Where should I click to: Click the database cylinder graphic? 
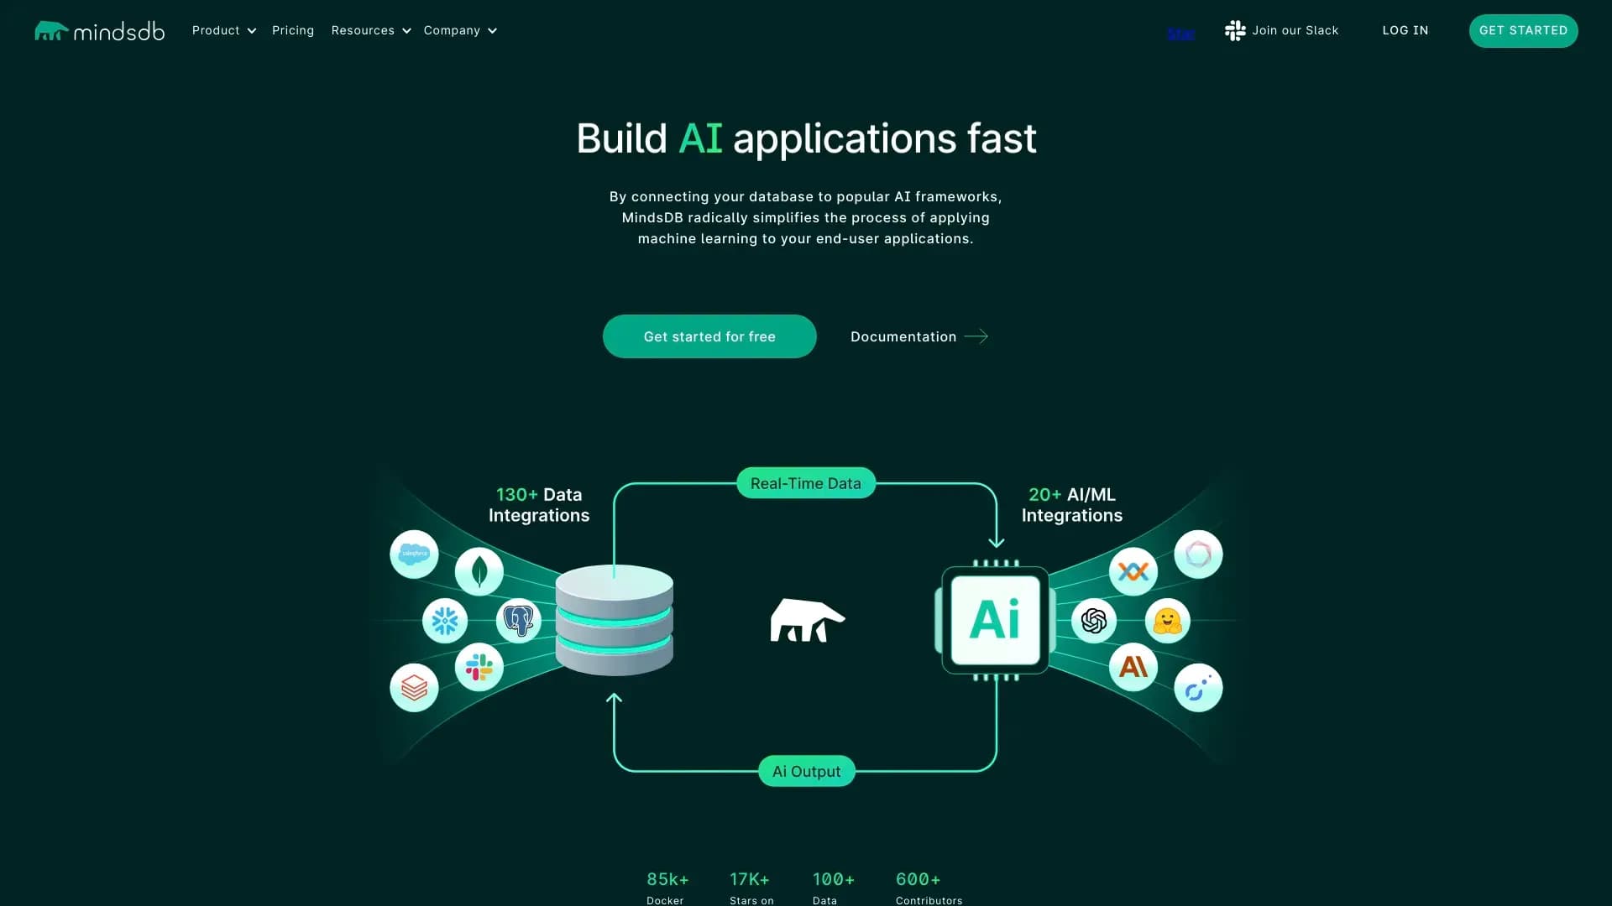(x=615, y=620)
